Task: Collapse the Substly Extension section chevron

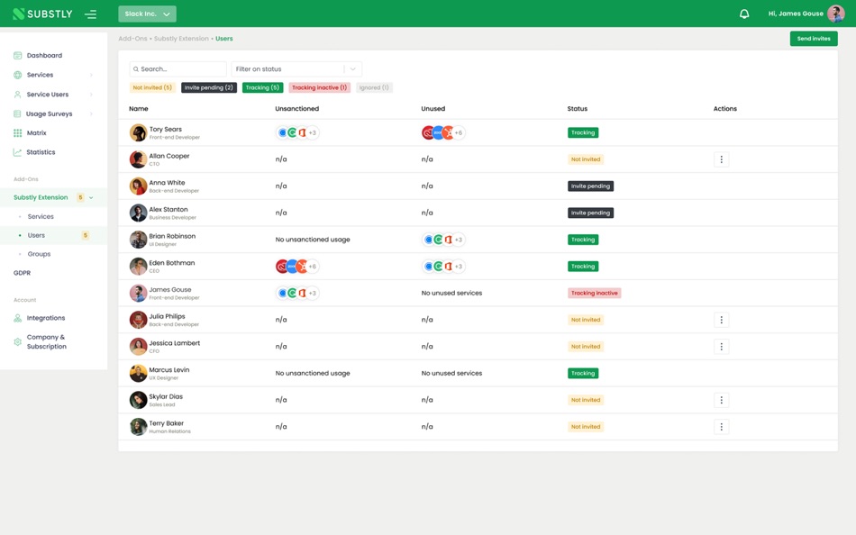Action: click(x=91, y=197)
